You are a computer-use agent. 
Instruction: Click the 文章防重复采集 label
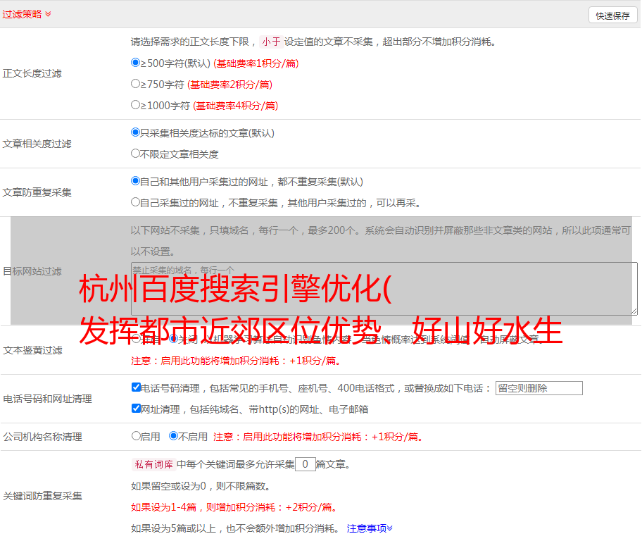[37, 192]
